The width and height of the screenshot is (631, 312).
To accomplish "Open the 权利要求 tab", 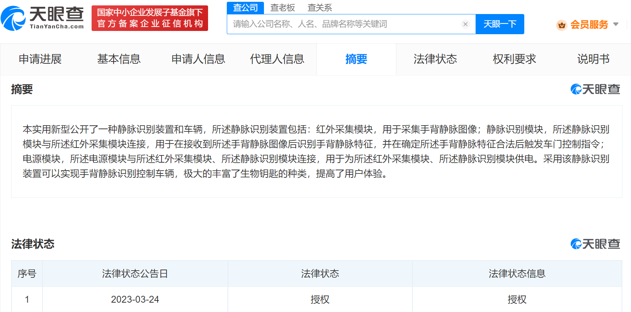I will coord(514,59).
